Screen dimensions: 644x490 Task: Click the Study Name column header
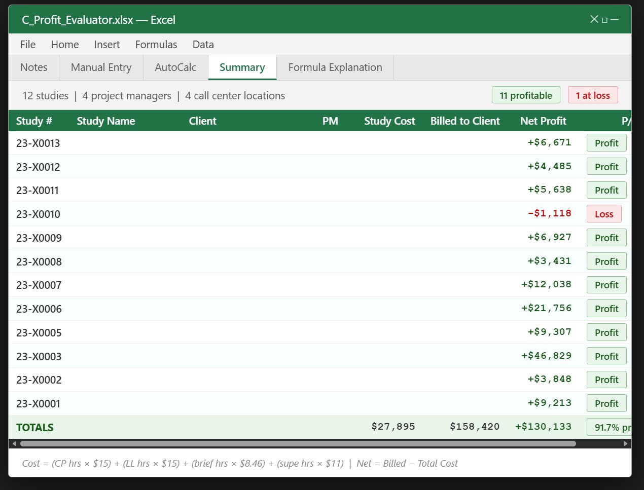106,121
